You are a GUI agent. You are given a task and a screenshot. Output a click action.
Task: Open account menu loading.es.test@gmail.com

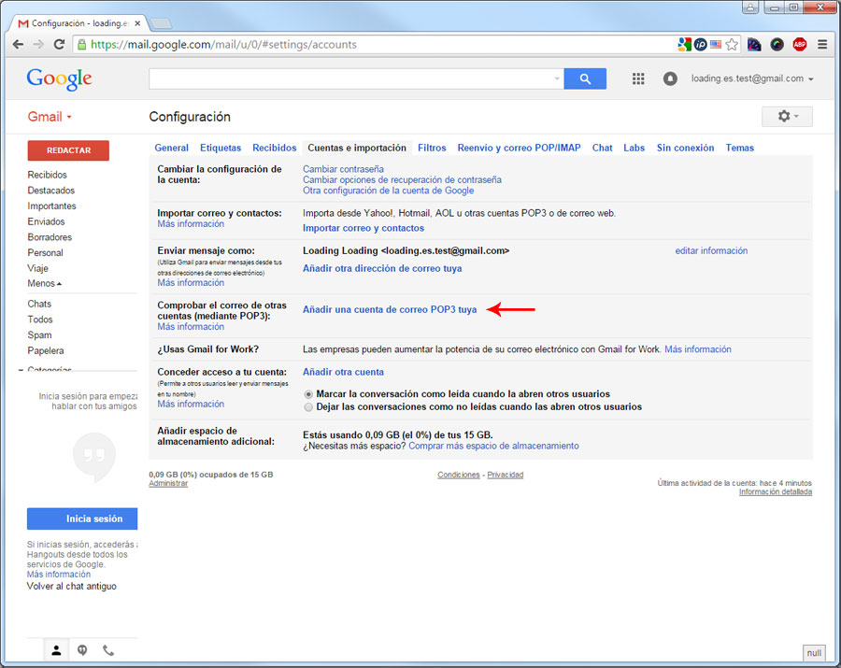pyautogui.click(x=752, y=78)
